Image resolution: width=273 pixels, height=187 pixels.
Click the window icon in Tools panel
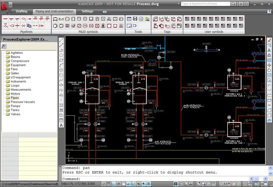(x=129, y=19)
